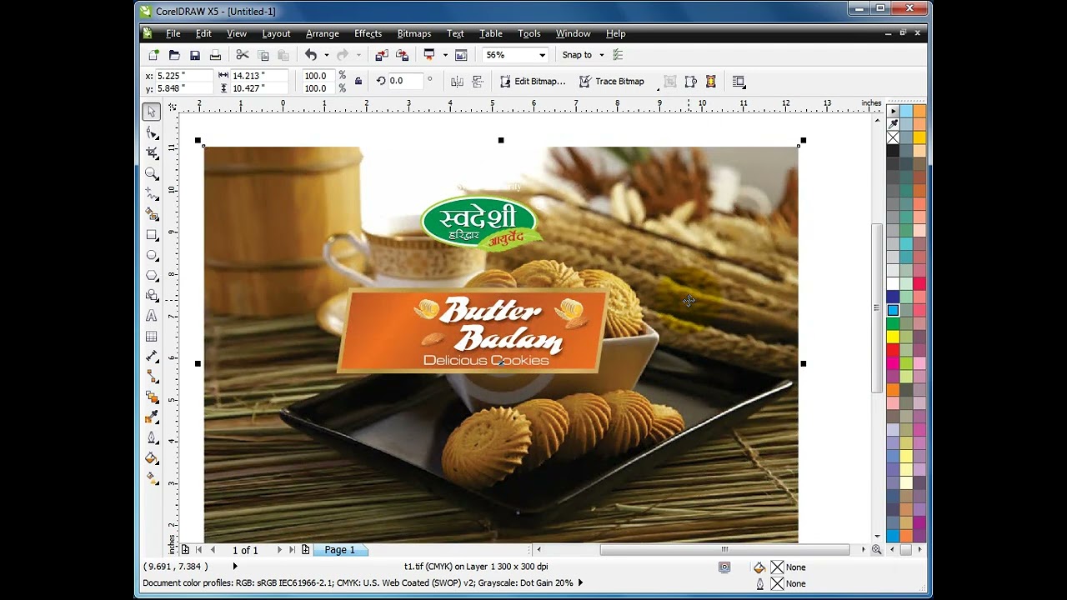Cut the selected bitmap
Screen dimensions: 1067x600
(x=243, y=55)
